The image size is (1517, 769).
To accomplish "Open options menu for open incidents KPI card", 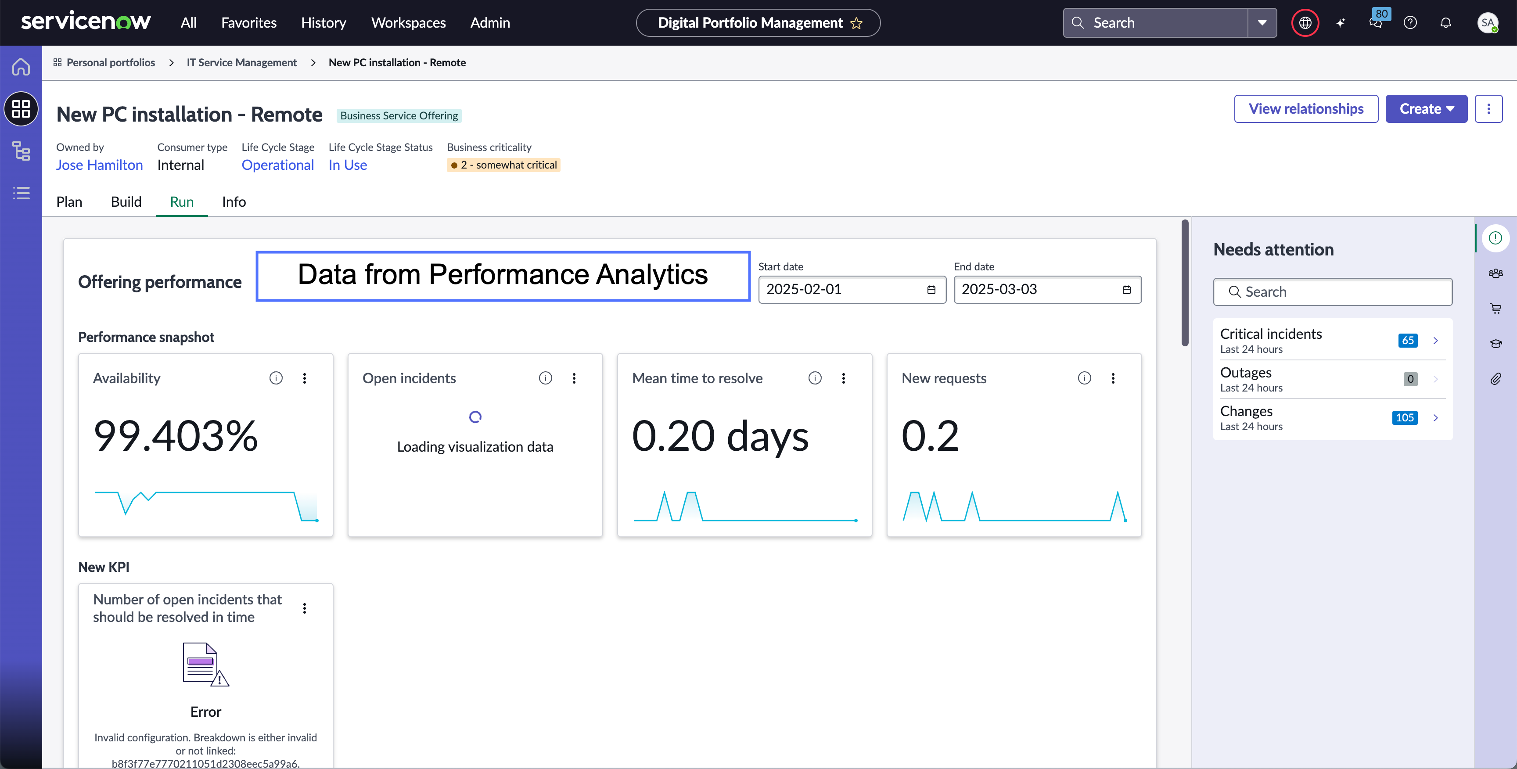I will 305,608.
